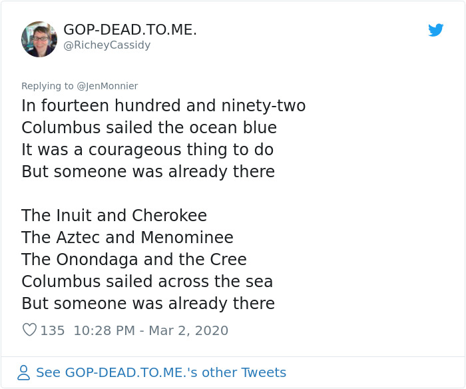Open the @JenMonnier mention
This screenshot has width=466, height=389.
(107, 86)
